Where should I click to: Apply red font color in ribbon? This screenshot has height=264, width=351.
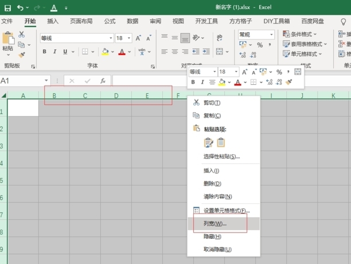coord(122,52)
